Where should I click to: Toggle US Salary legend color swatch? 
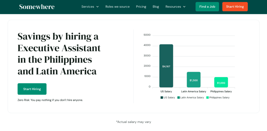click(x=162, y=97)
